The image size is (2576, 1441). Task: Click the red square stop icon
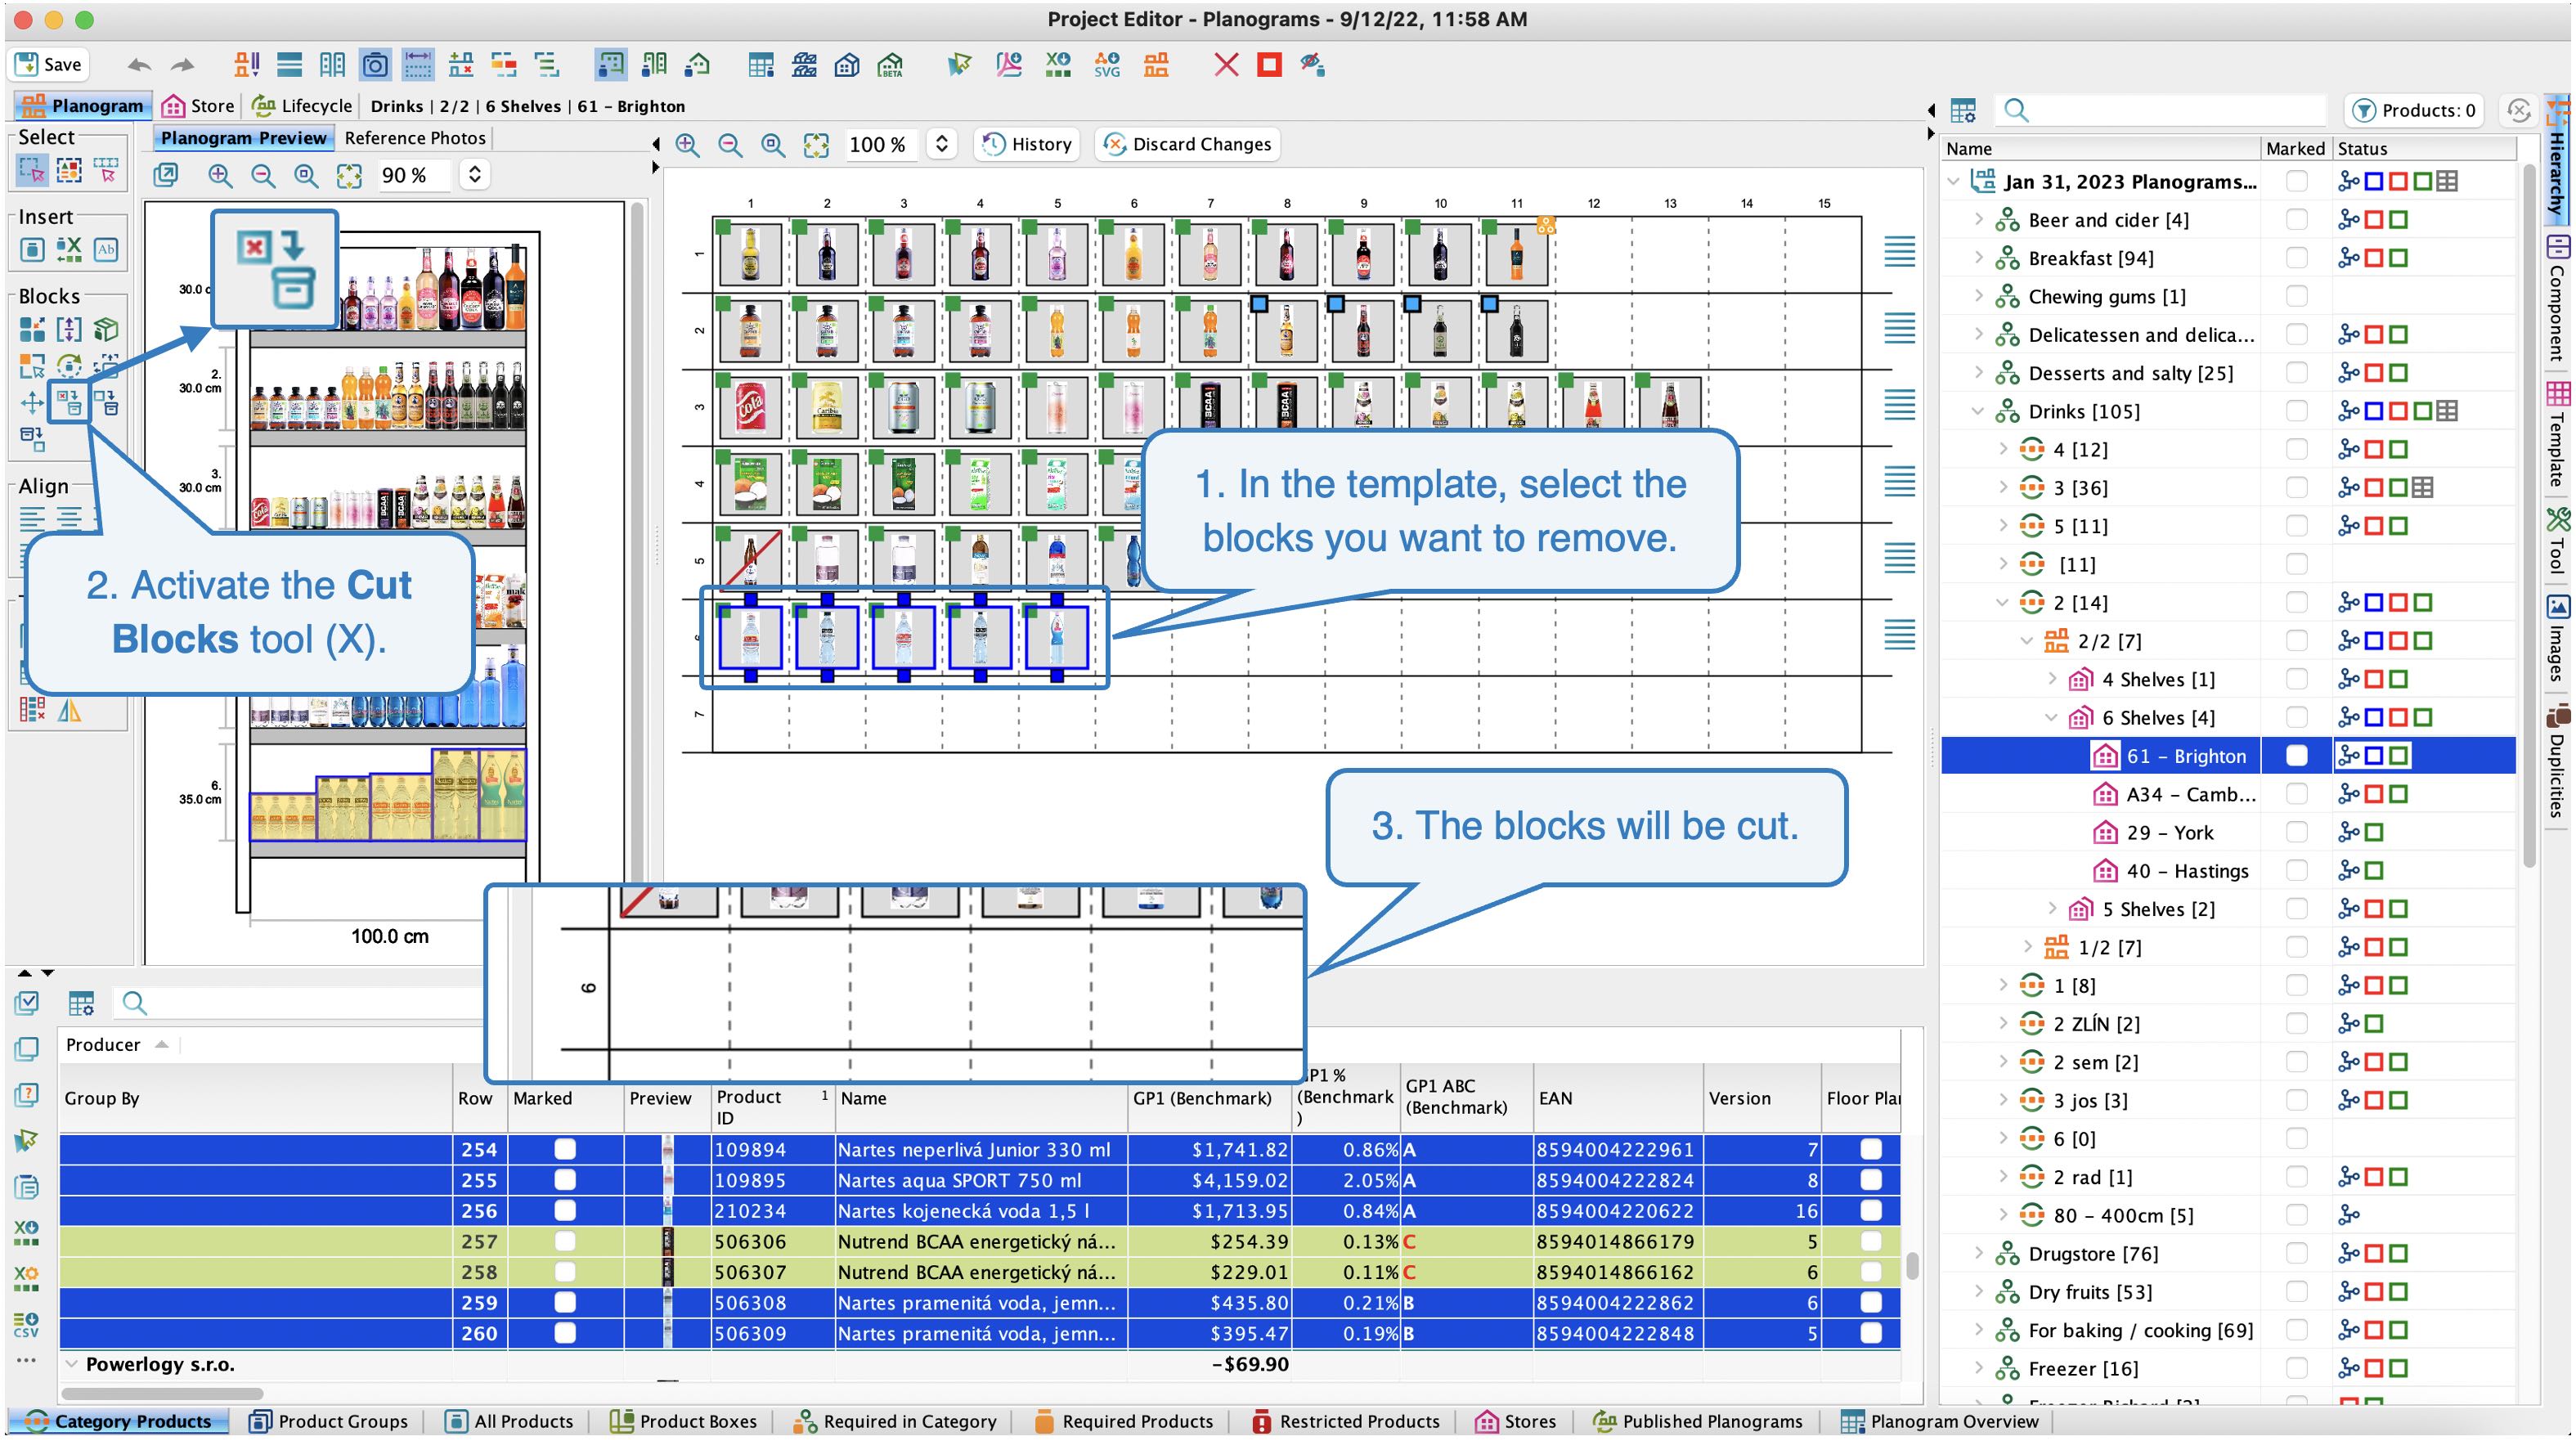[x=1269, y=65]
